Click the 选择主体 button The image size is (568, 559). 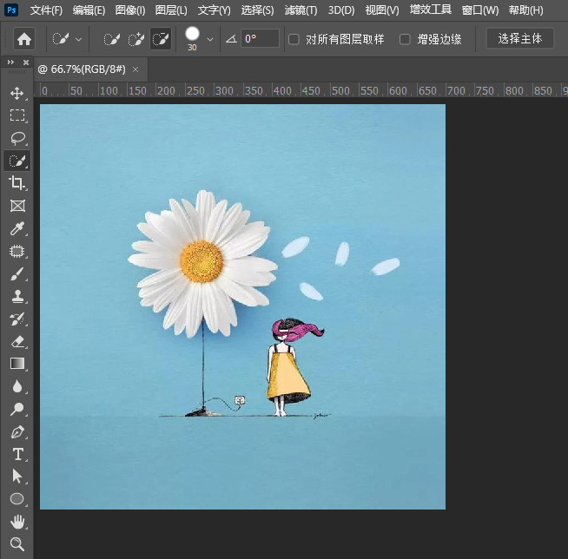click(x=519, y=39)
